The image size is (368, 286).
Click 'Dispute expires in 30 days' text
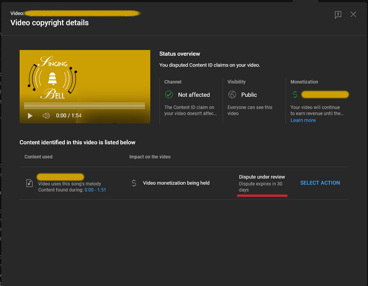coord(260,187)
